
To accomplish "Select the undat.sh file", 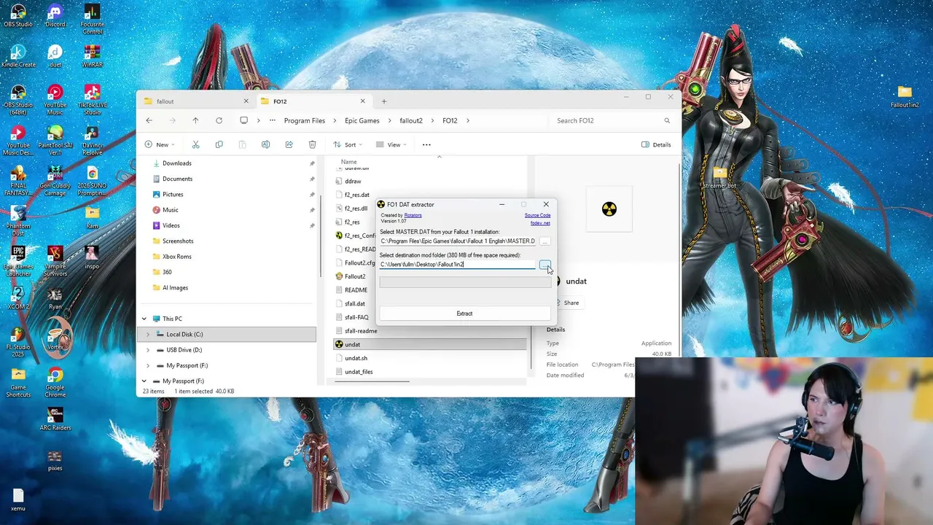I will [356, 358].
